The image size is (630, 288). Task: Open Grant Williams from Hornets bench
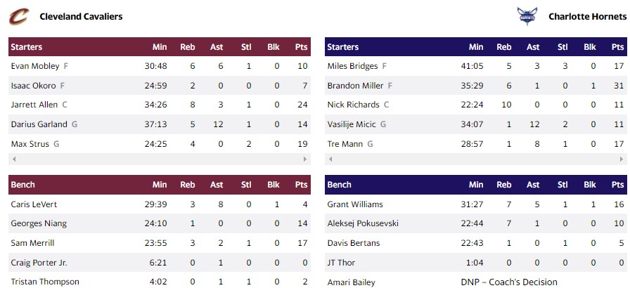tap(355, 204)
